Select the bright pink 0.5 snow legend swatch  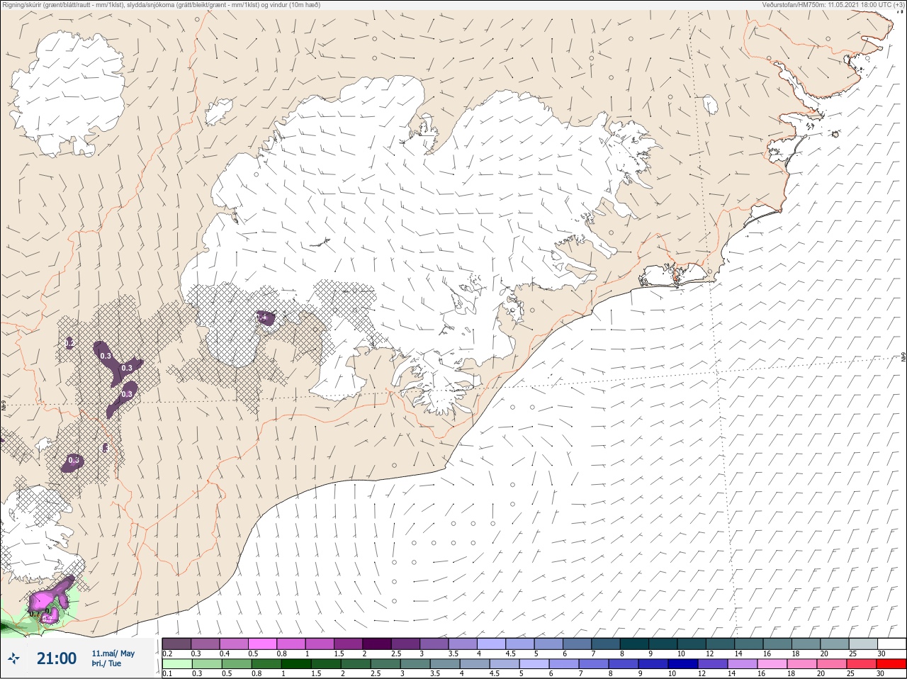click(x=264, y=644)
